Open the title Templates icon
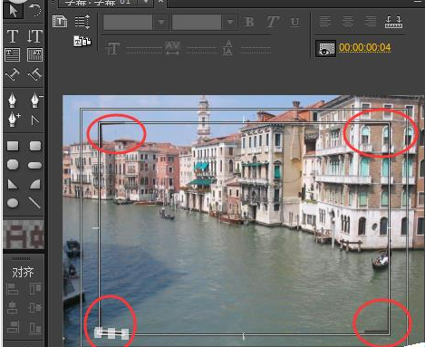This screenshot has height=347, width=425. pyautogui.click(x=82, y=42)
